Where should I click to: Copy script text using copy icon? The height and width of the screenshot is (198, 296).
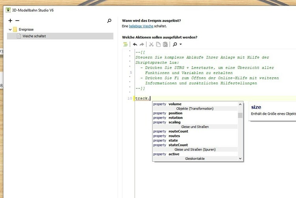pos(158,45)
